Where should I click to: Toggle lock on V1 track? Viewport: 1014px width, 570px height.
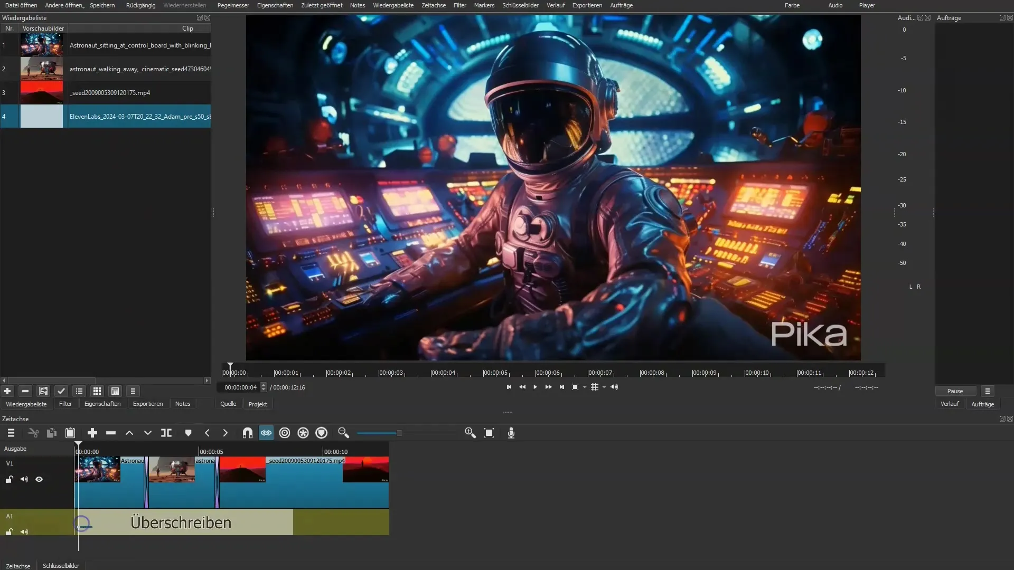coord(10,479)
